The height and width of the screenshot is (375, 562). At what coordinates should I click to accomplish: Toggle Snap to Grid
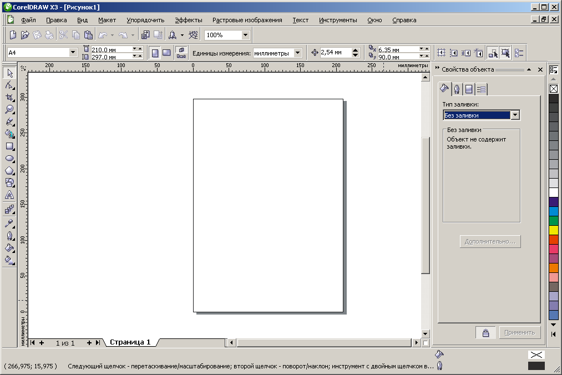441,53
